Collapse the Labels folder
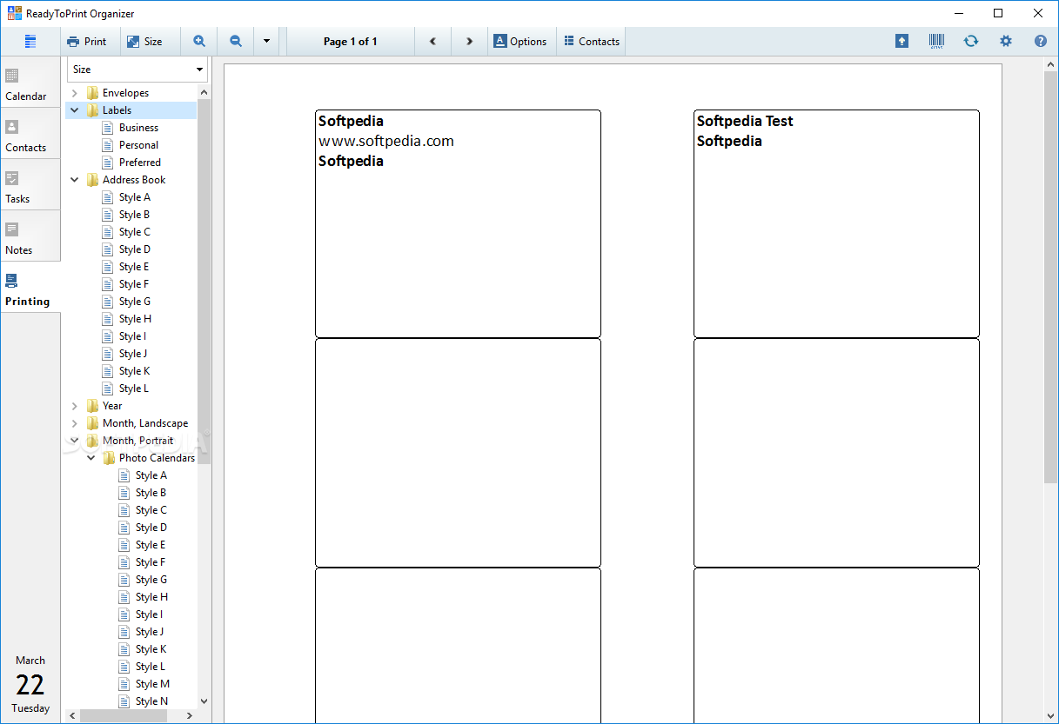 click(75, 110)
